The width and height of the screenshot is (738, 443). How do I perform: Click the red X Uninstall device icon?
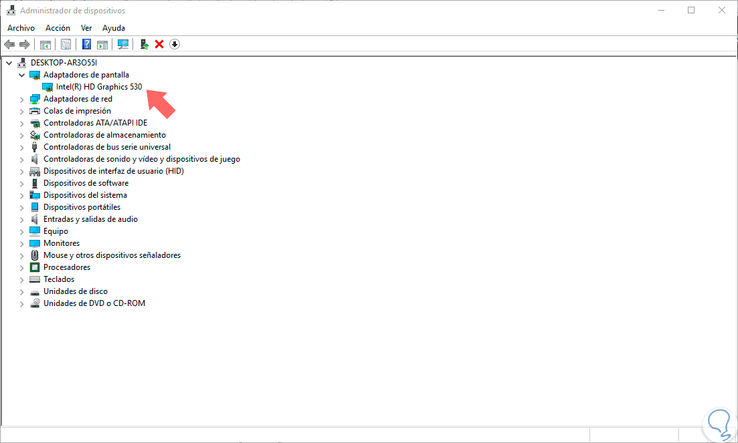tap(159, 44)
